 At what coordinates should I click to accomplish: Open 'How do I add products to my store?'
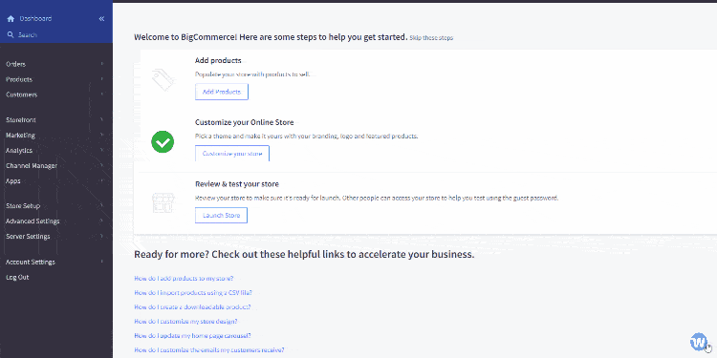[184, 278]
